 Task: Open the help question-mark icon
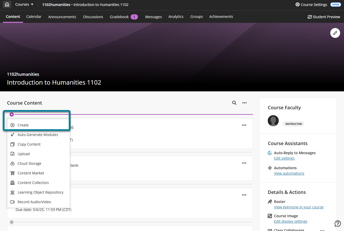click(x=338, y=223)
